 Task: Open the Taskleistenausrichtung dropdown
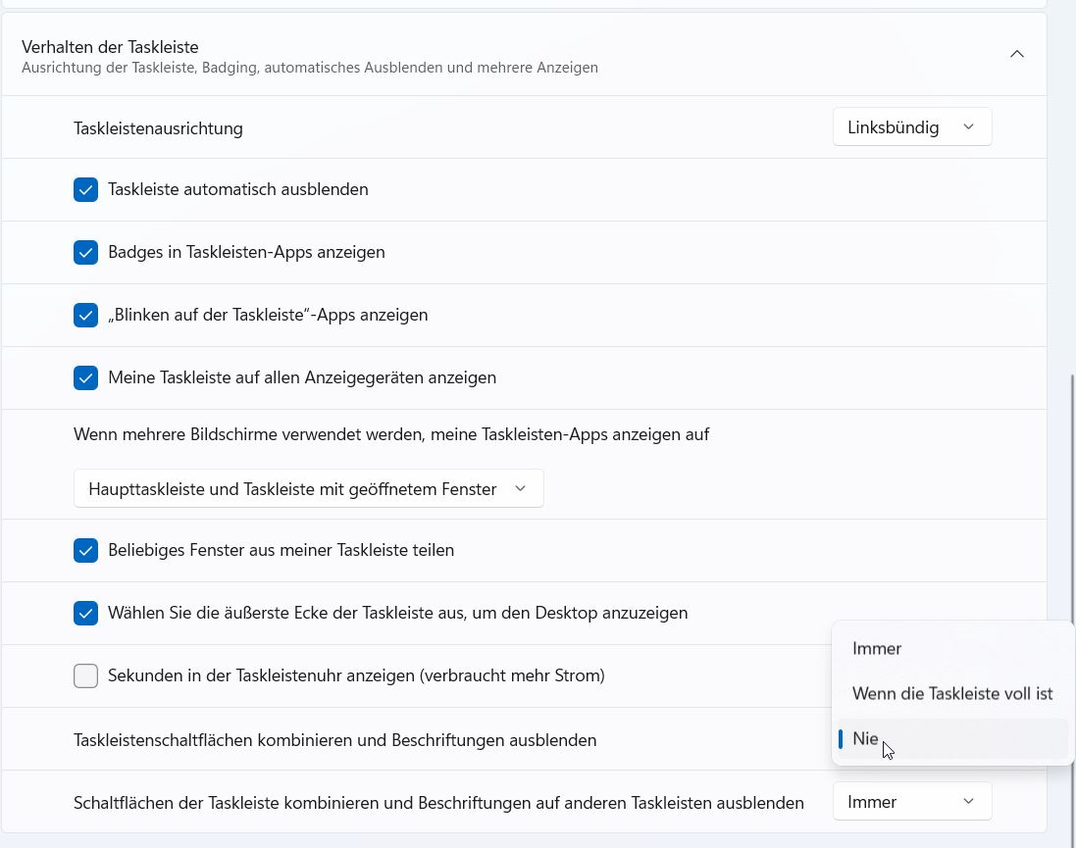(911, 127)
